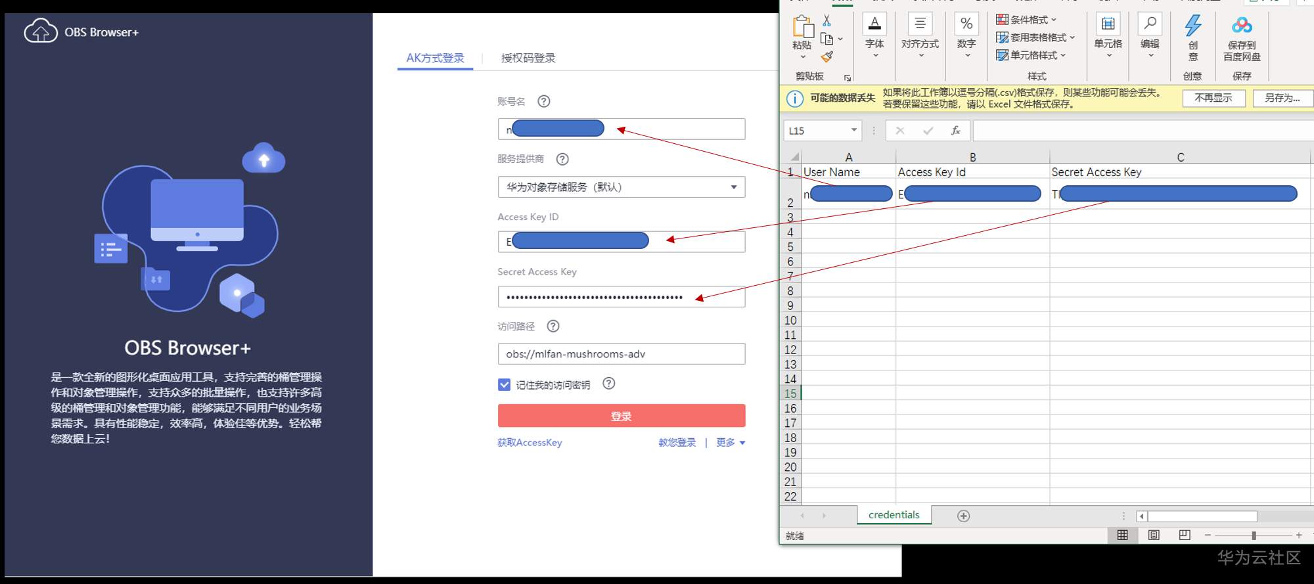Click the help icon beside 访问路径
The width and height of the screenshot is (1314, 584).
(553, 326)
